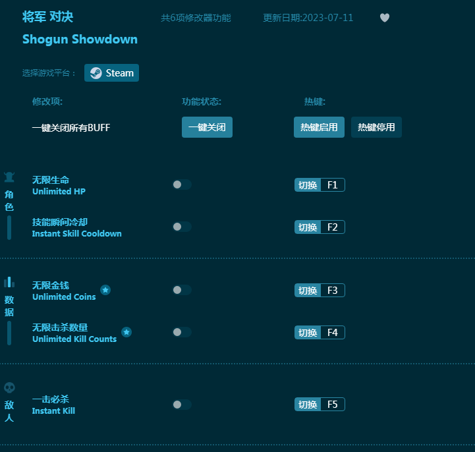This screenshot has width=475, height=452.
Task: Toggle Unlimited HP switch on
Action: pos(182,184)
